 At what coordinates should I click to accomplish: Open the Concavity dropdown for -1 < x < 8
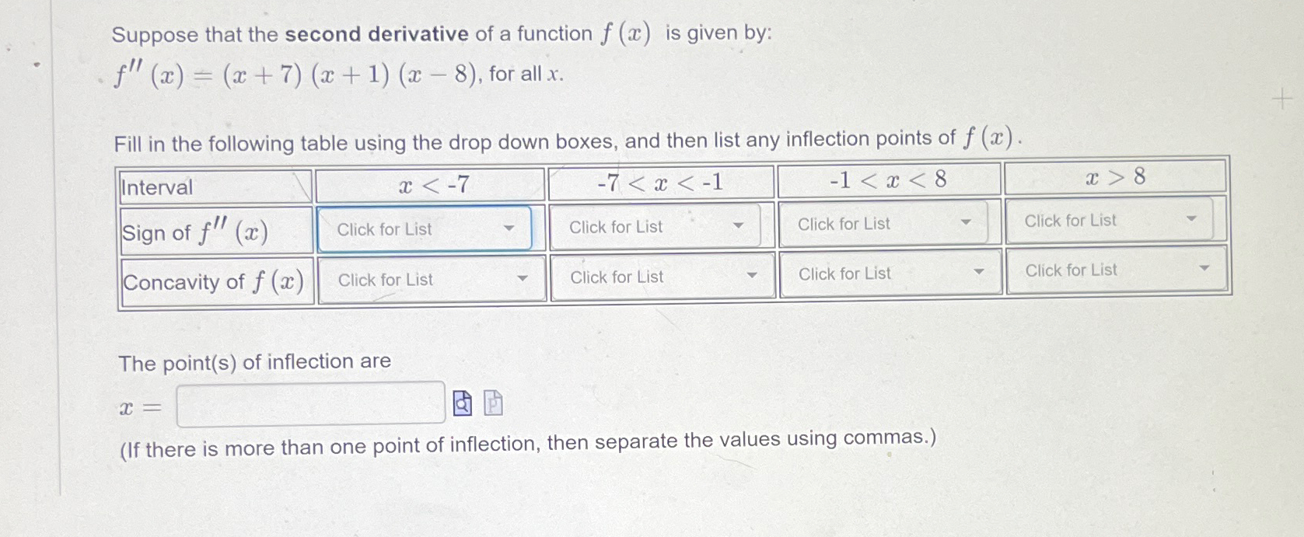tap(890, 274)
